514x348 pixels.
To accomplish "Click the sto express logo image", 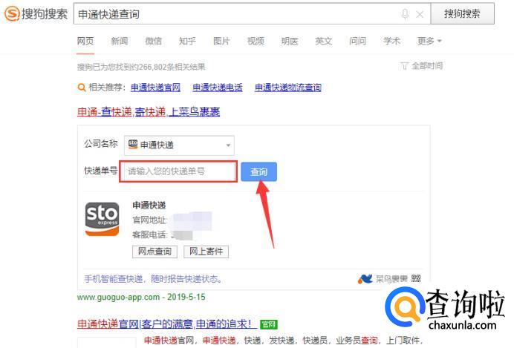I will click(x=103, y=219).
